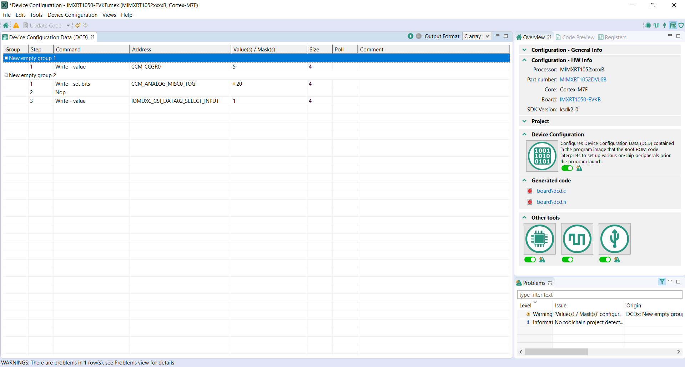Screen dimensions: 685x367
Task: Click the green Home icon in the toolbar
Action: coord(6,25)
